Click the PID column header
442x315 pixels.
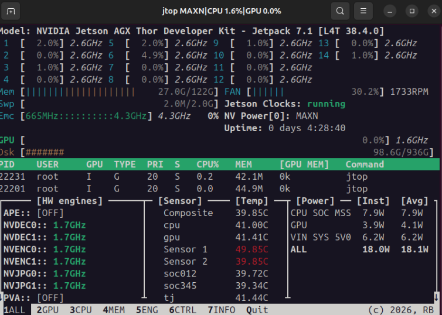click(7, 165)
